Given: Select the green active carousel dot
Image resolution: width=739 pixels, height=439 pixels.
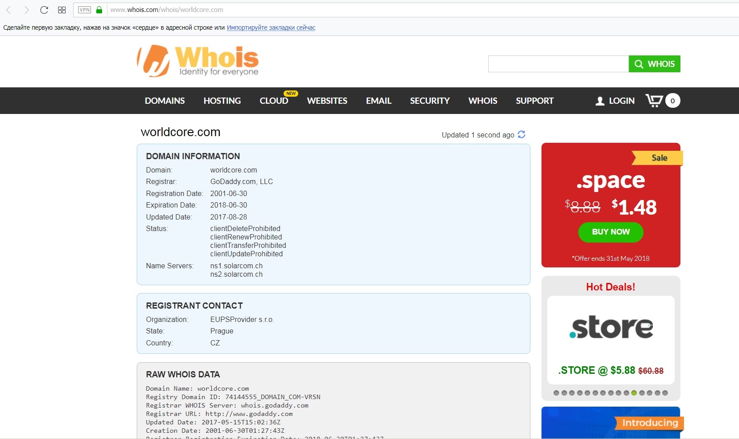Looking at the screenshot, I should 634,393.
